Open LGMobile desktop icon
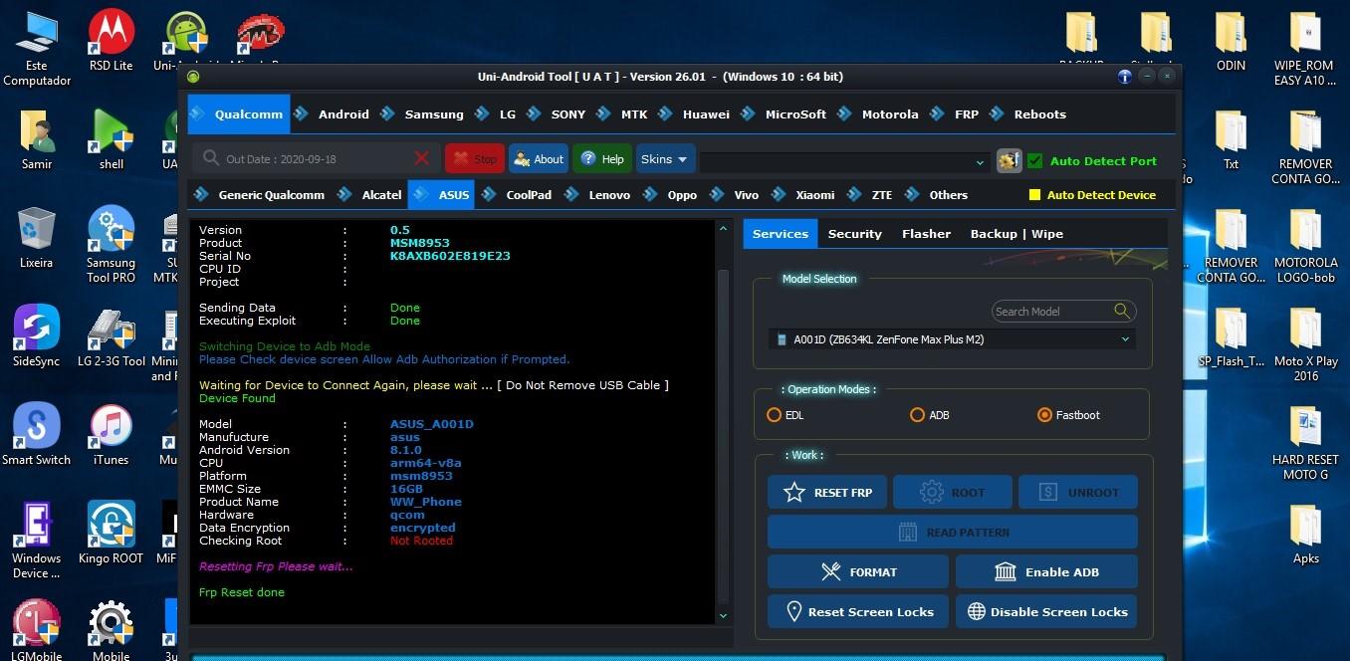The width and height of the screenshot is (1350, 661). [x=37, y=629]
